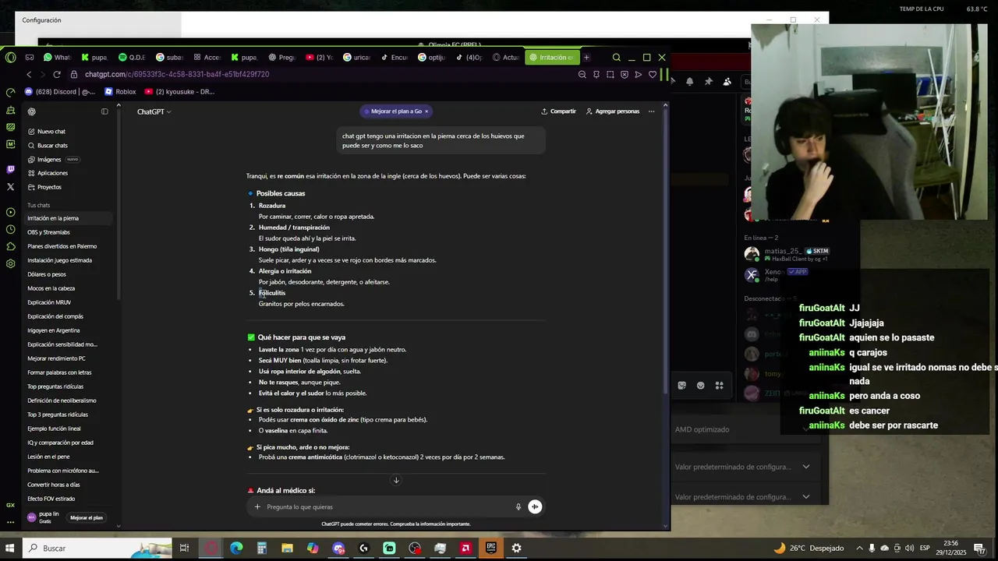This screenshot has height=561, width=998.
Task: Open Twitch in the Opera GX sidebar
Action: tap(10, 169)
